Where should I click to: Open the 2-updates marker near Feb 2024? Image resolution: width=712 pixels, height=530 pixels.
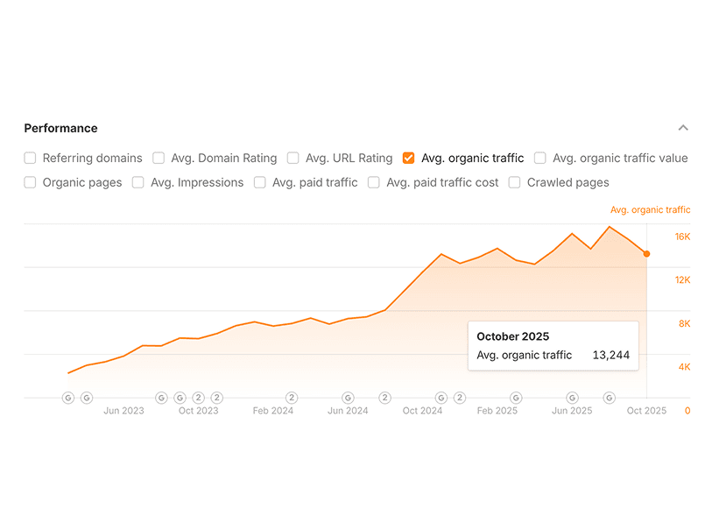[292, 398]
